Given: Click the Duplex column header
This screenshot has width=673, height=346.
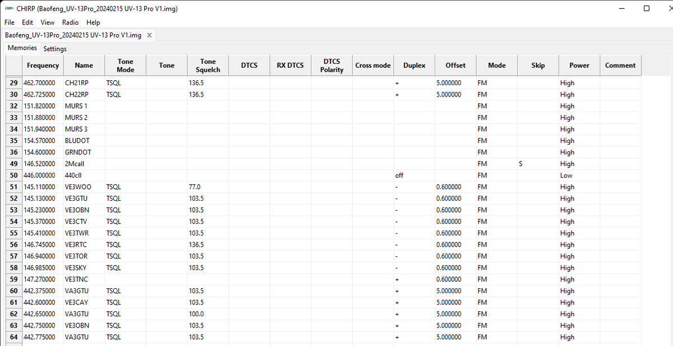Looking at the screenshot, I should [x=414, y=66].
